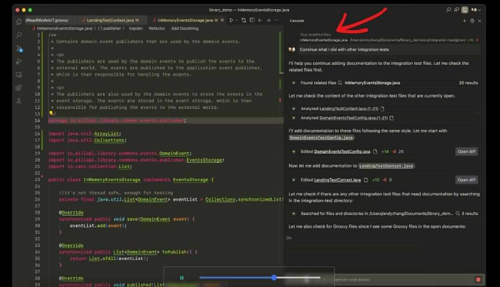This screenshot has height=287, width=500.
Task: Open more editor actions ellipsis menu
Action: tap(276, 20)
